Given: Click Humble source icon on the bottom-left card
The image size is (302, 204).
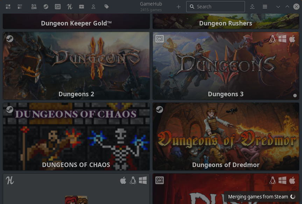Looking at the screenshot, I should tap(10, 180).
